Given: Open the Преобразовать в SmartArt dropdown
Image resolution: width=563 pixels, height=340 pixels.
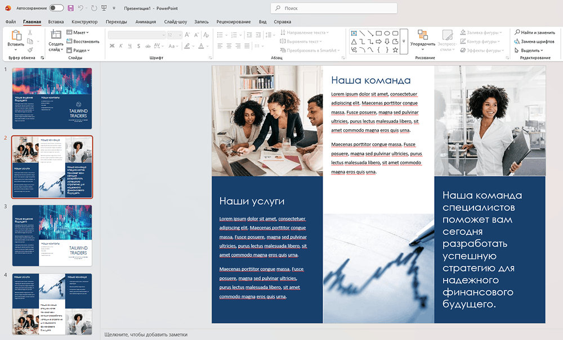Looking at the screenshot, I should click(x=310, y=51).
